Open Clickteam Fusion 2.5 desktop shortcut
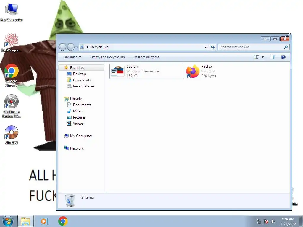Screen dimensions: 303x227 point(12,106)
